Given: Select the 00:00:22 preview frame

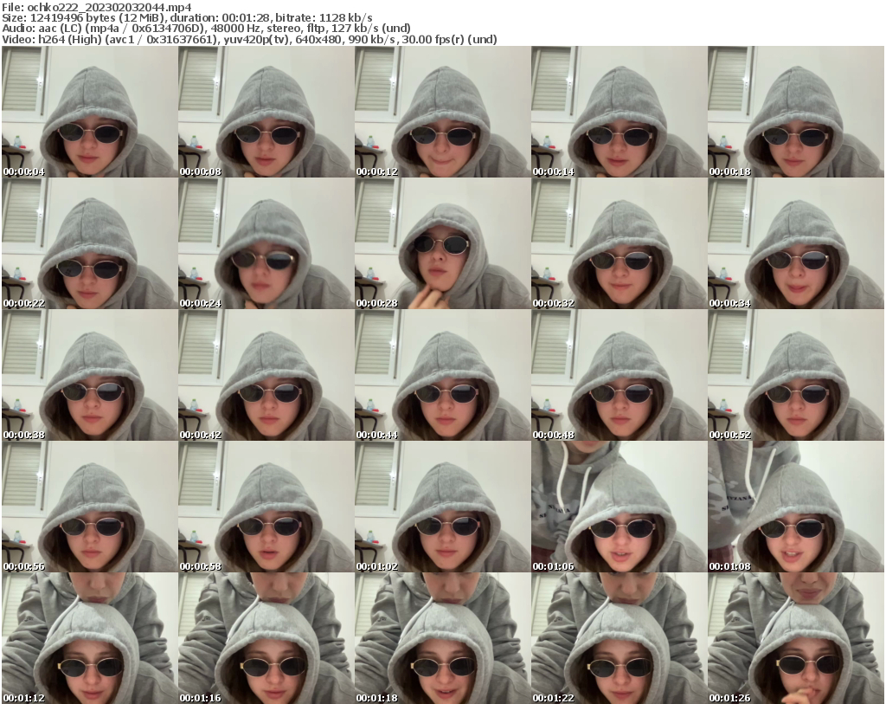Looking at the screenshot, I should [x=88, y=245].
